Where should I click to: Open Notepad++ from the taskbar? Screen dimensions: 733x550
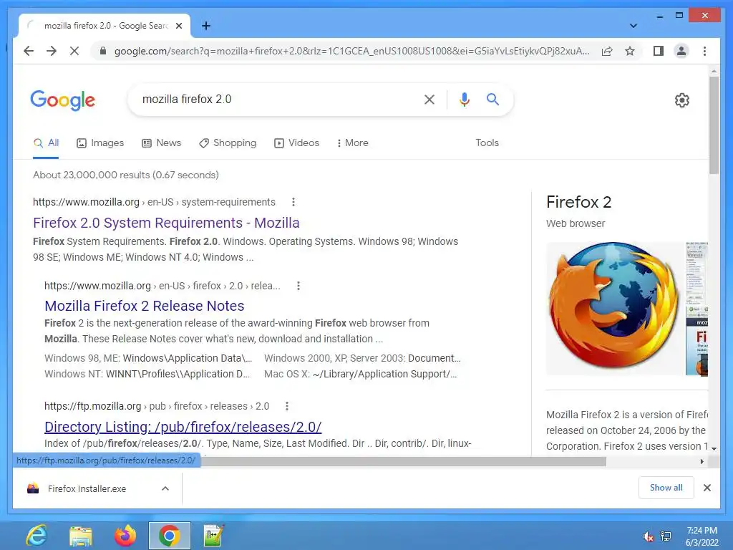213,536
